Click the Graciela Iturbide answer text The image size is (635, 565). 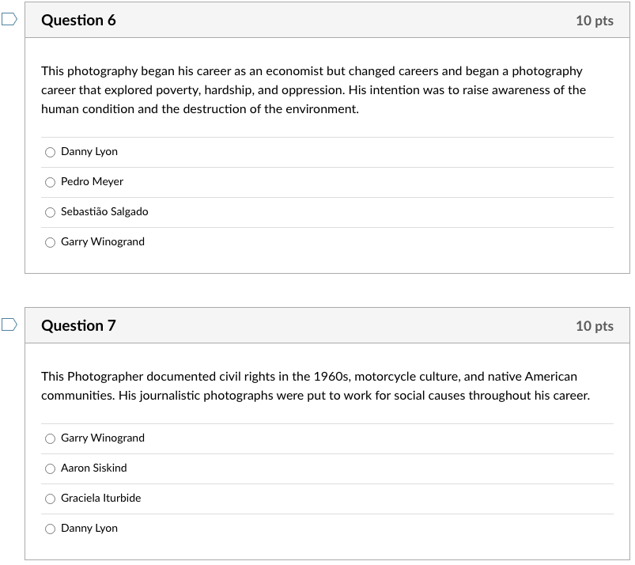pos(100,498)
